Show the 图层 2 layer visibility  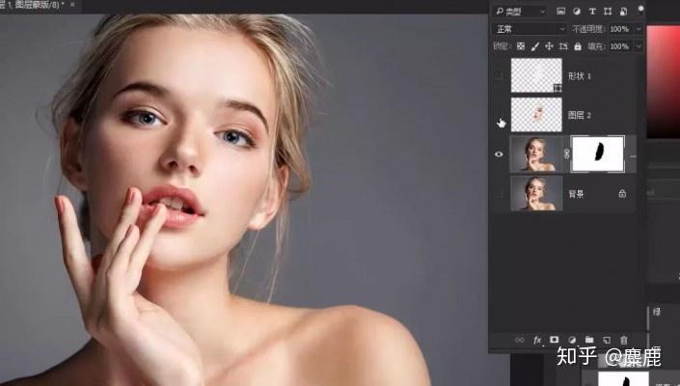499,115
